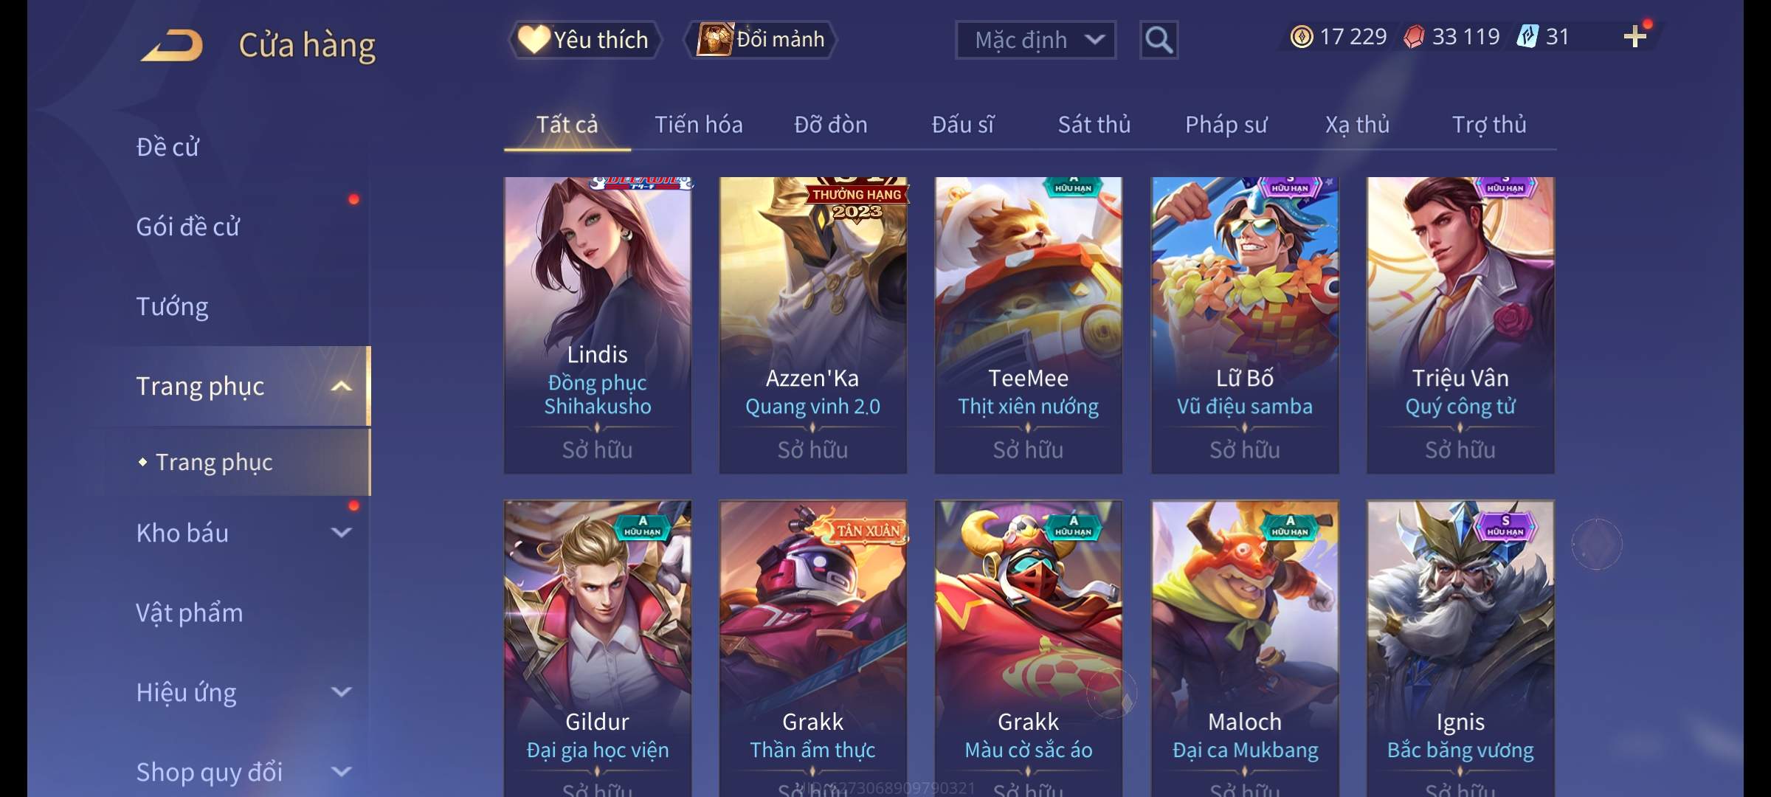
Task: Open Yêu thích favorites heart button
Action: (x=584, y=39)
